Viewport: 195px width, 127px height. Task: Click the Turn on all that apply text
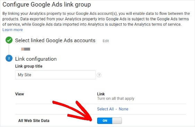pyautogui.click(x=116, y=99)
